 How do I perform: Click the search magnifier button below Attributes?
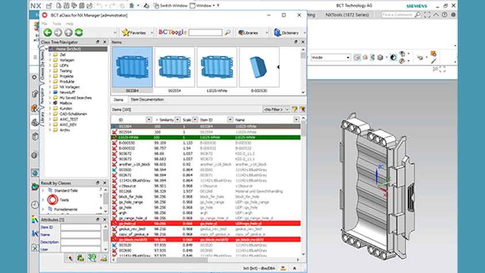pyautogui.click(x=69, y=258)
